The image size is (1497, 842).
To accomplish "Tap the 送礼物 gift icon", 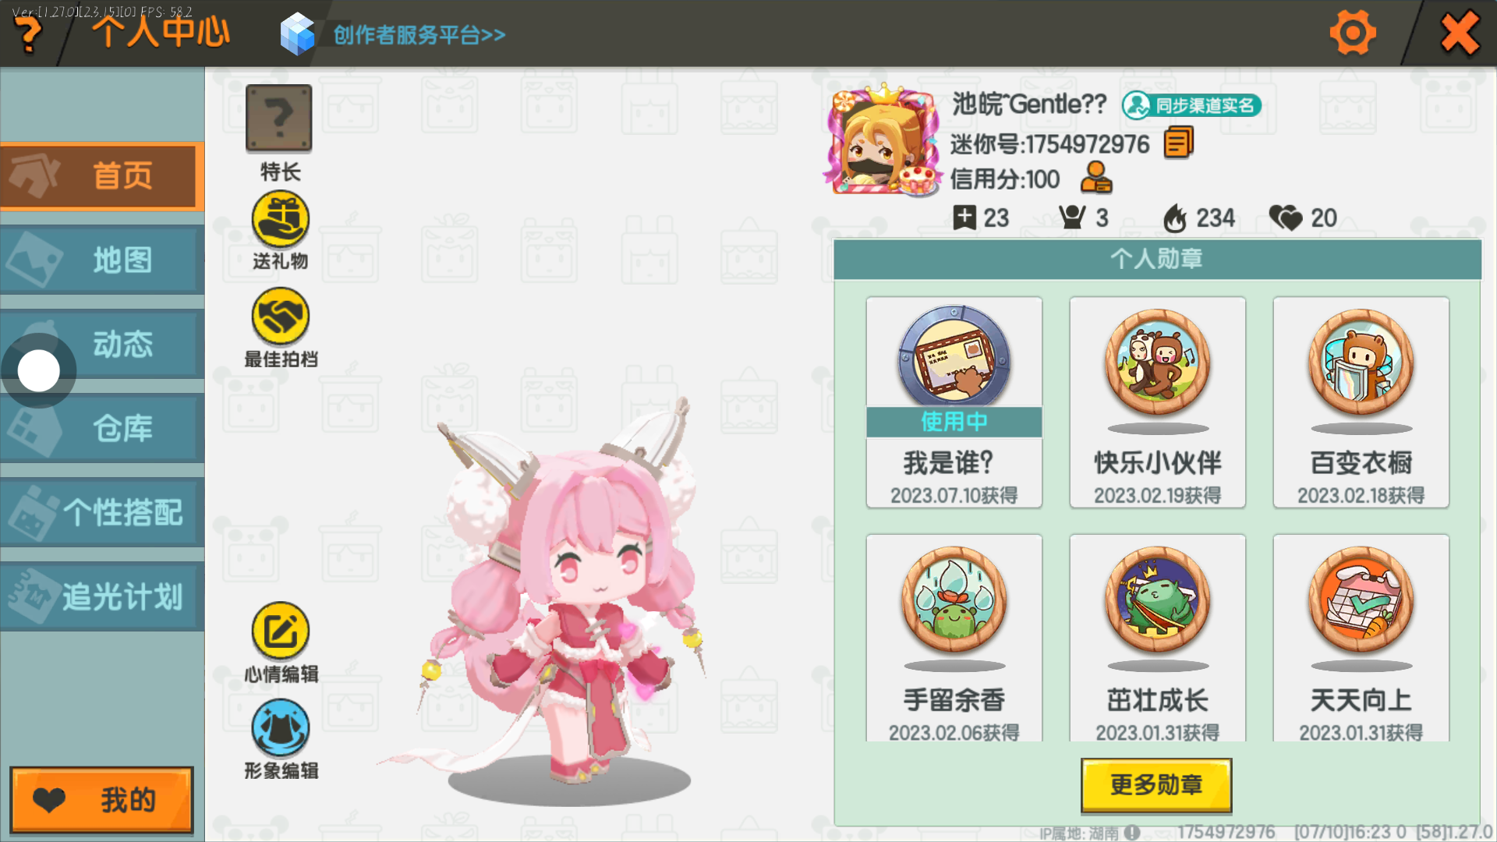I will point(281,220).
